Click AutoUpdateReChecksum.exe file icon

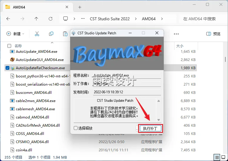click(13, 68)
